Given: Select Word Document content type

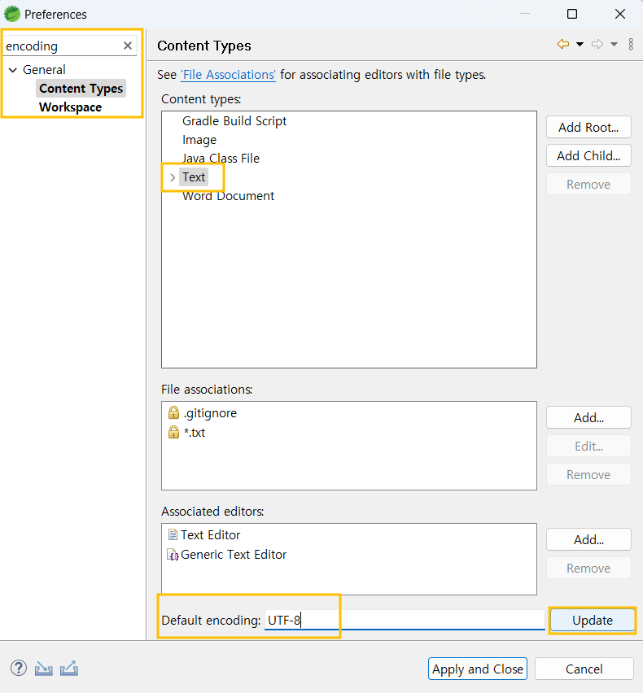Looking at the screenshot, I should tap(228, 196).
